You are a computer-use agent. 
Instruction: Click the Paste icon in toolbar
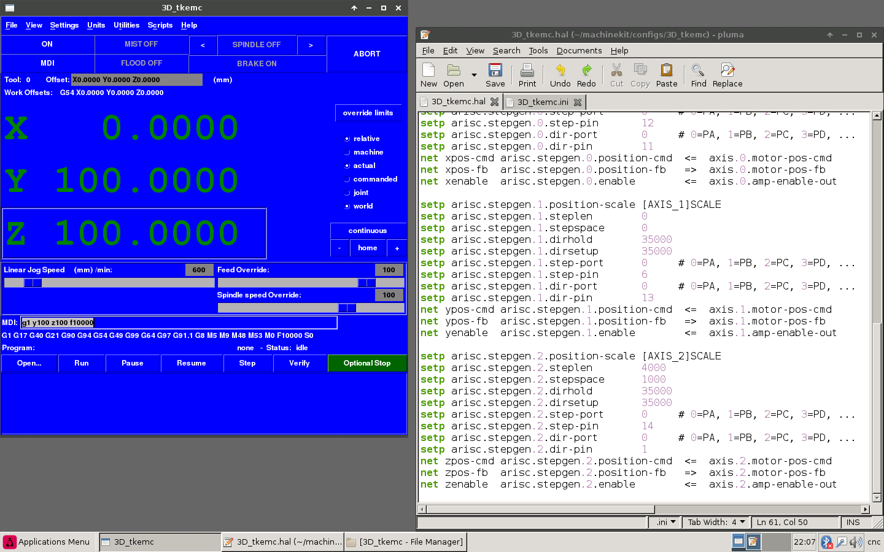(666, 75)
